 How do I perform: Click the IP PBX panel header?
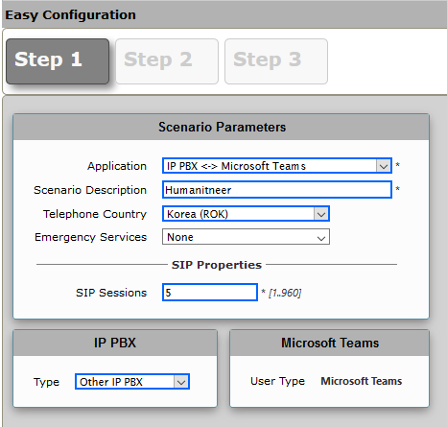pos(115,343)
